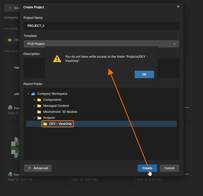Viewport: 203px width, 196px height.
Task: Close the Create Project dialog
Action: tap(178, 7)
